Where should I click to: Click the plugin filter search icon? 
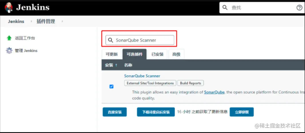click(x=111, y=40)
